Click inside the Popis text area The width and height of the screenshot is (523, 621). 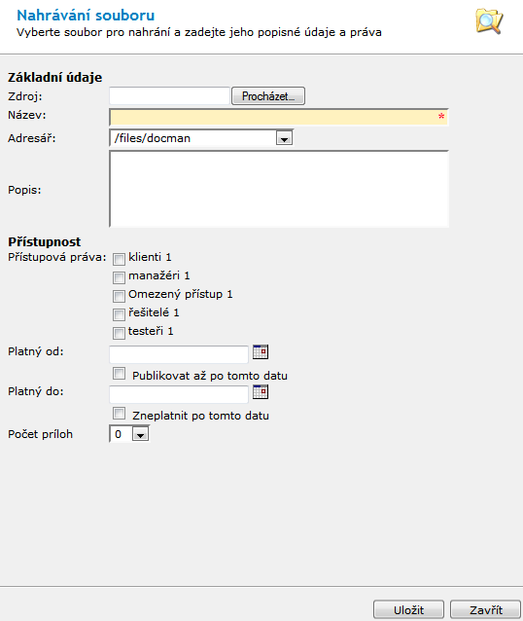(278, 189)
